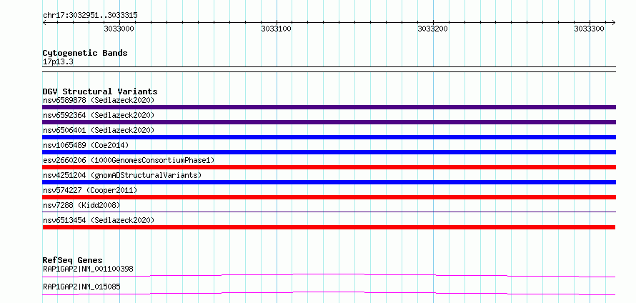Click the thin purple line under nsv7288
This screenshot has width=636, height=303.
coord(329,212)
